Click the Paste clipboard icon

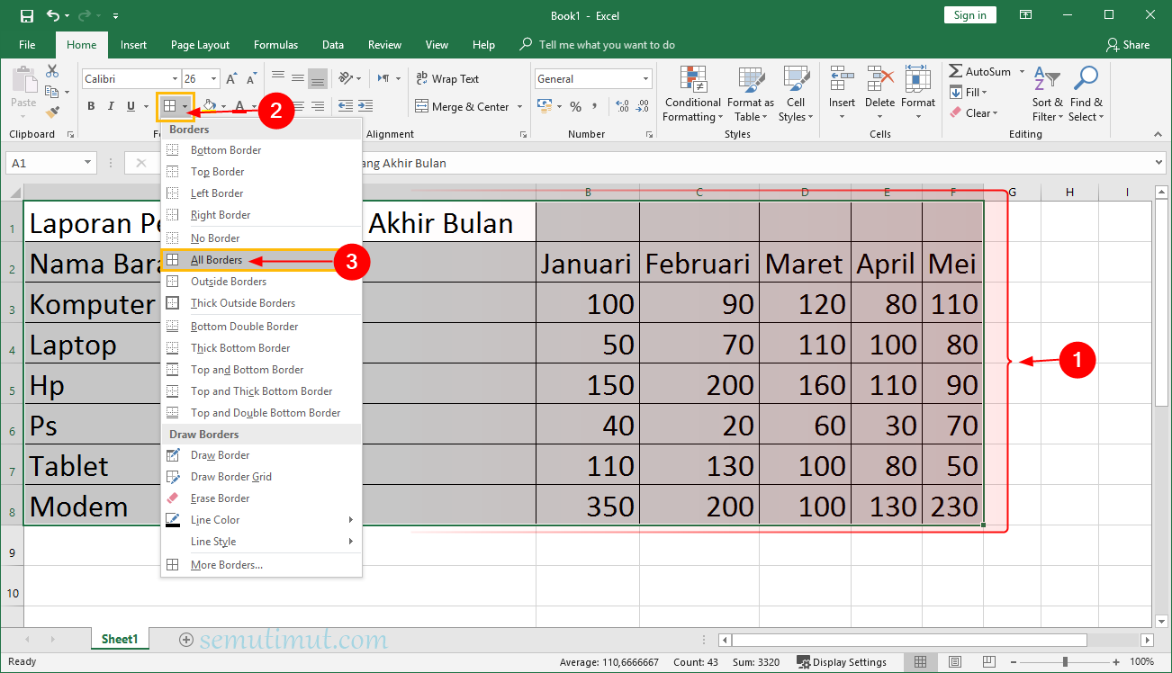23,79
